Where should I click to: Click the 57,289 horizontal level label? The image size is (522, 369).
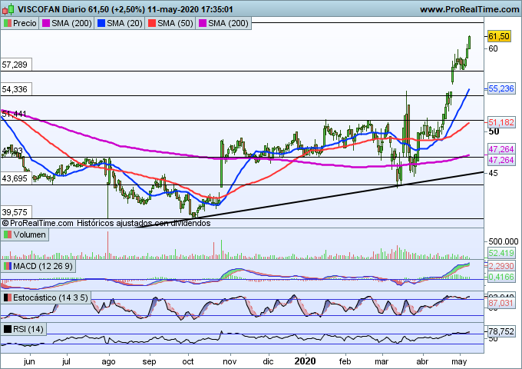[x=15, y=65]
